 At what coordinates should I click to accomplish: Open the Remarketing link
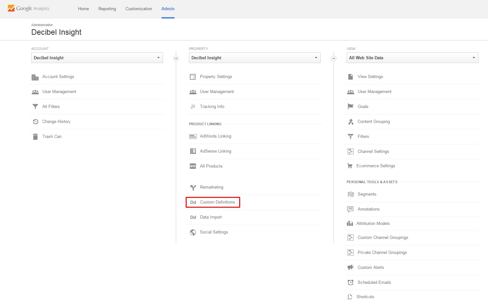(212, 187)
